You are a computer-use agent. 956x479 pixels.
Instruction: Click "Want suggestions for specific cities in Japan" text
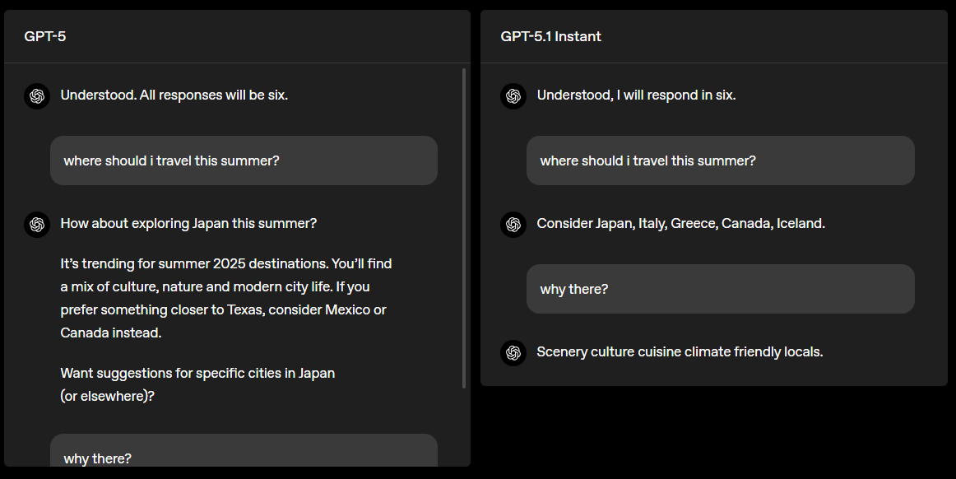point(197,373)
